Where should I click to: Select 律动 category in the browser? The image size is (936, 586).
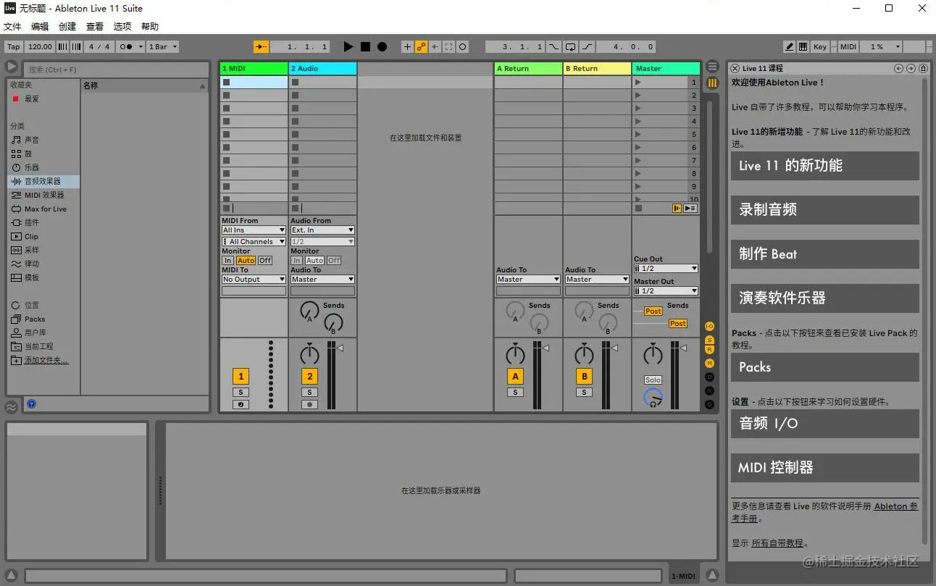[43, 264]
